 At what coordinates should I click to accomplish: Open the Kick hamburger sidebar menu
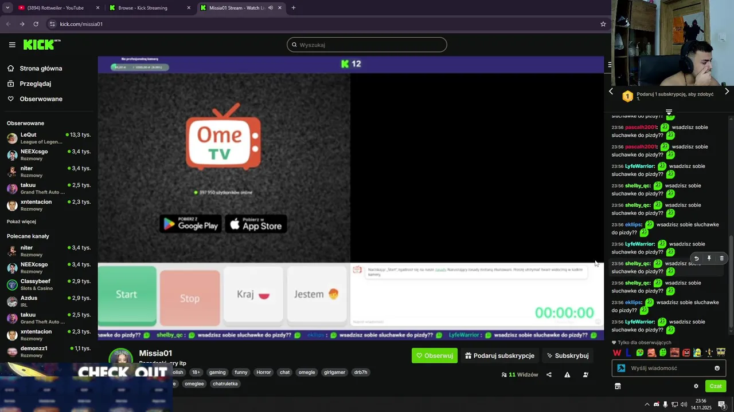tap(12, 45)
